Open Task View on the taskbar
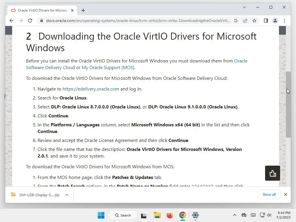 tap(144, 215)
